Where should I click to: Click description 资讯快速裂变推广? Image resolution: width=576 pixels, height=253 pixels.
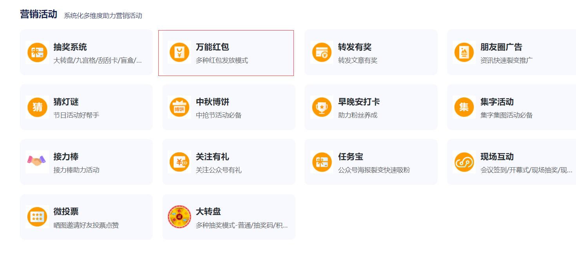[507, 60]
